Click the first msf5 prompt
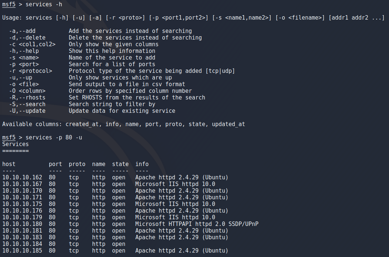 coord(9,4)
